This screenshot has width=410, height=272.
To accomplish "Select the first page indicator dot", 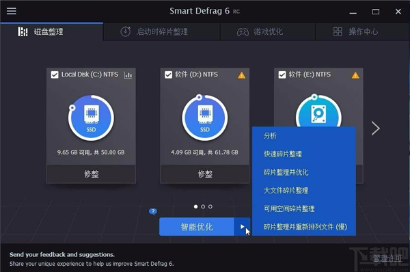I will tap(195, 206).
